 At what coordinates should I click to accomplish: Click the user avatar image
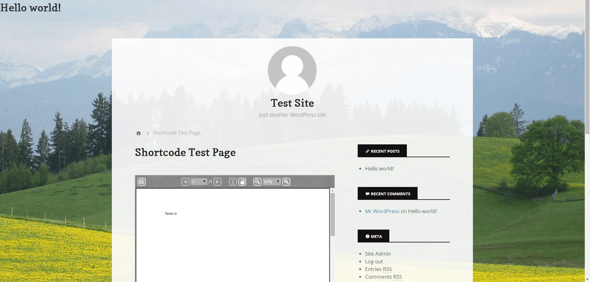tap(292, 70)
